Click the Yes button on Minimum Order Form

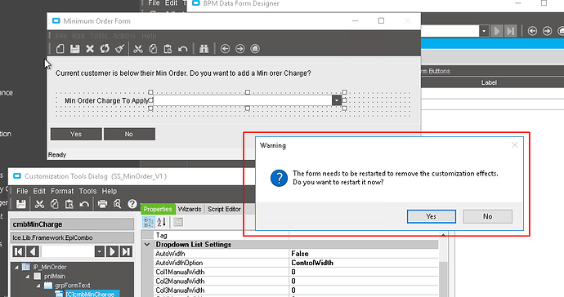point(76,134)
